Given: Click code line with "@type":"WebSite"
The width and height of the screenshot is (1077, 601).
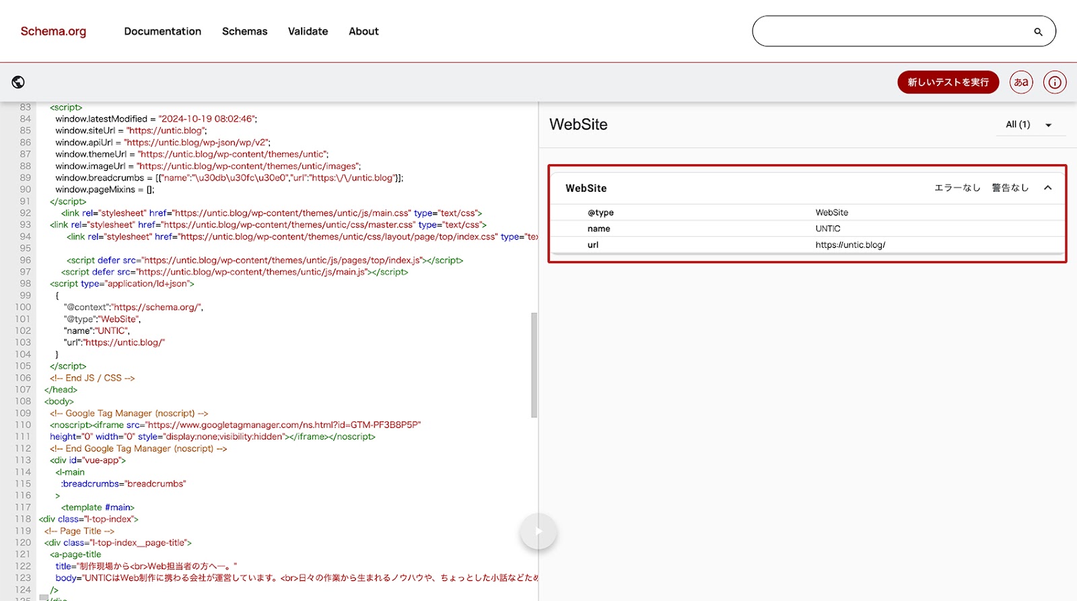Looking at the screenshot, I should coord(102,319).
